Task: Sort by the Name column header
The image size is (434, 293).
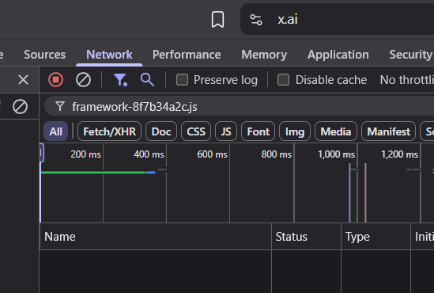Action: (x=156, y=237)
